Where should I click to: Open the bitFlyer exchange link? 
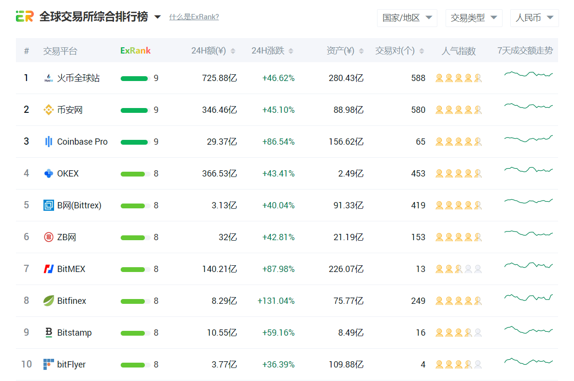coord(71,364)
